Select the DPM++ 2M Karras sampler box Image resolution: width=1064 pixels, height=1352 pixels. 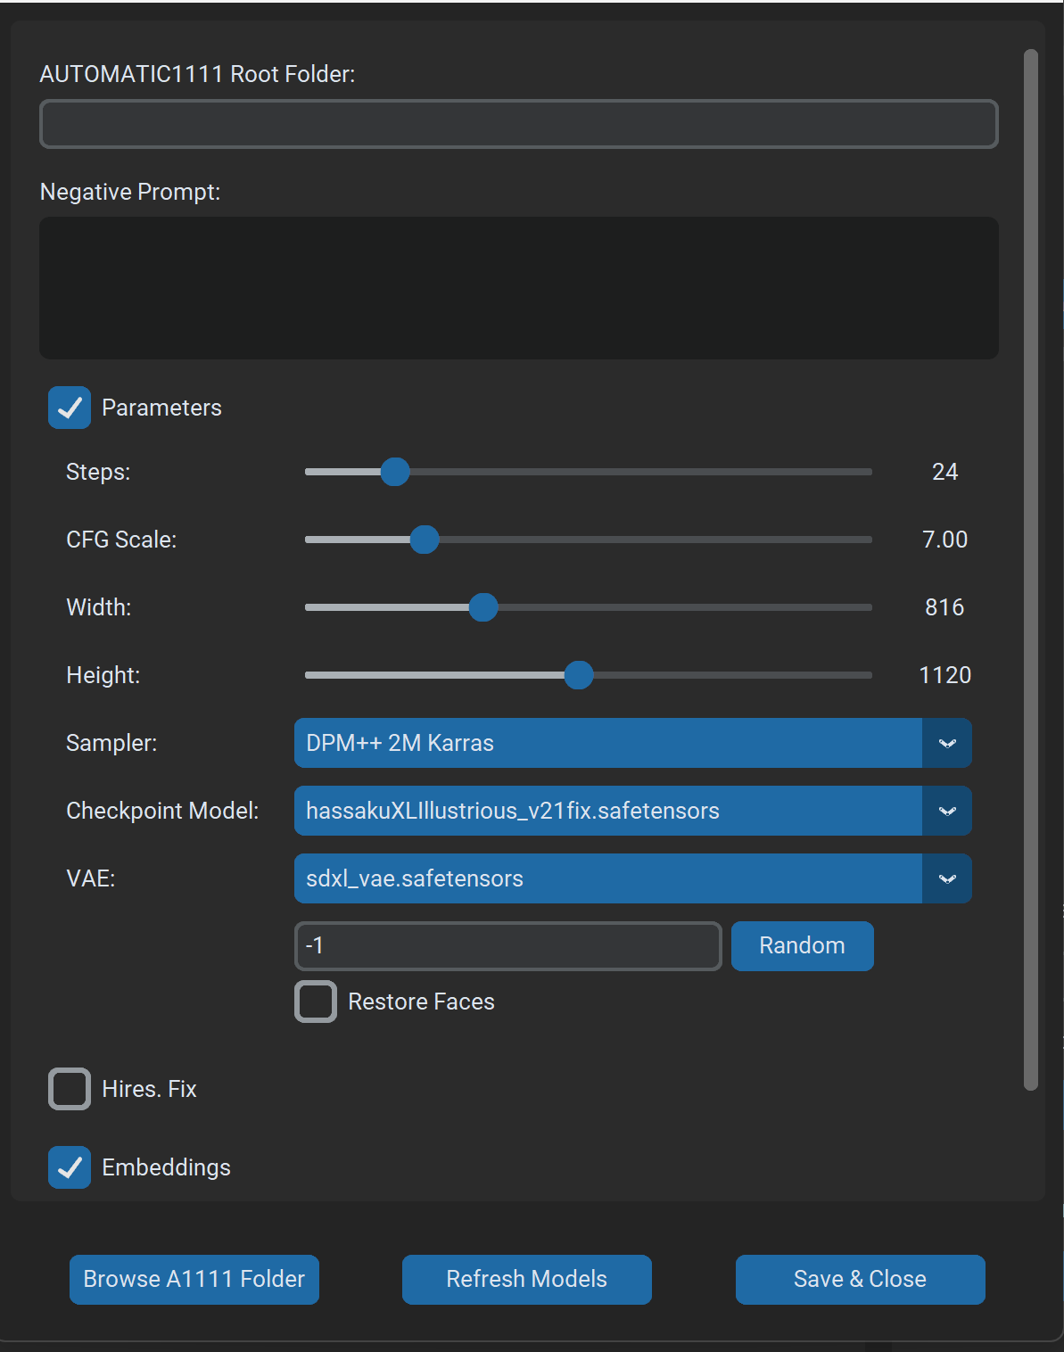tap(606, 743)
